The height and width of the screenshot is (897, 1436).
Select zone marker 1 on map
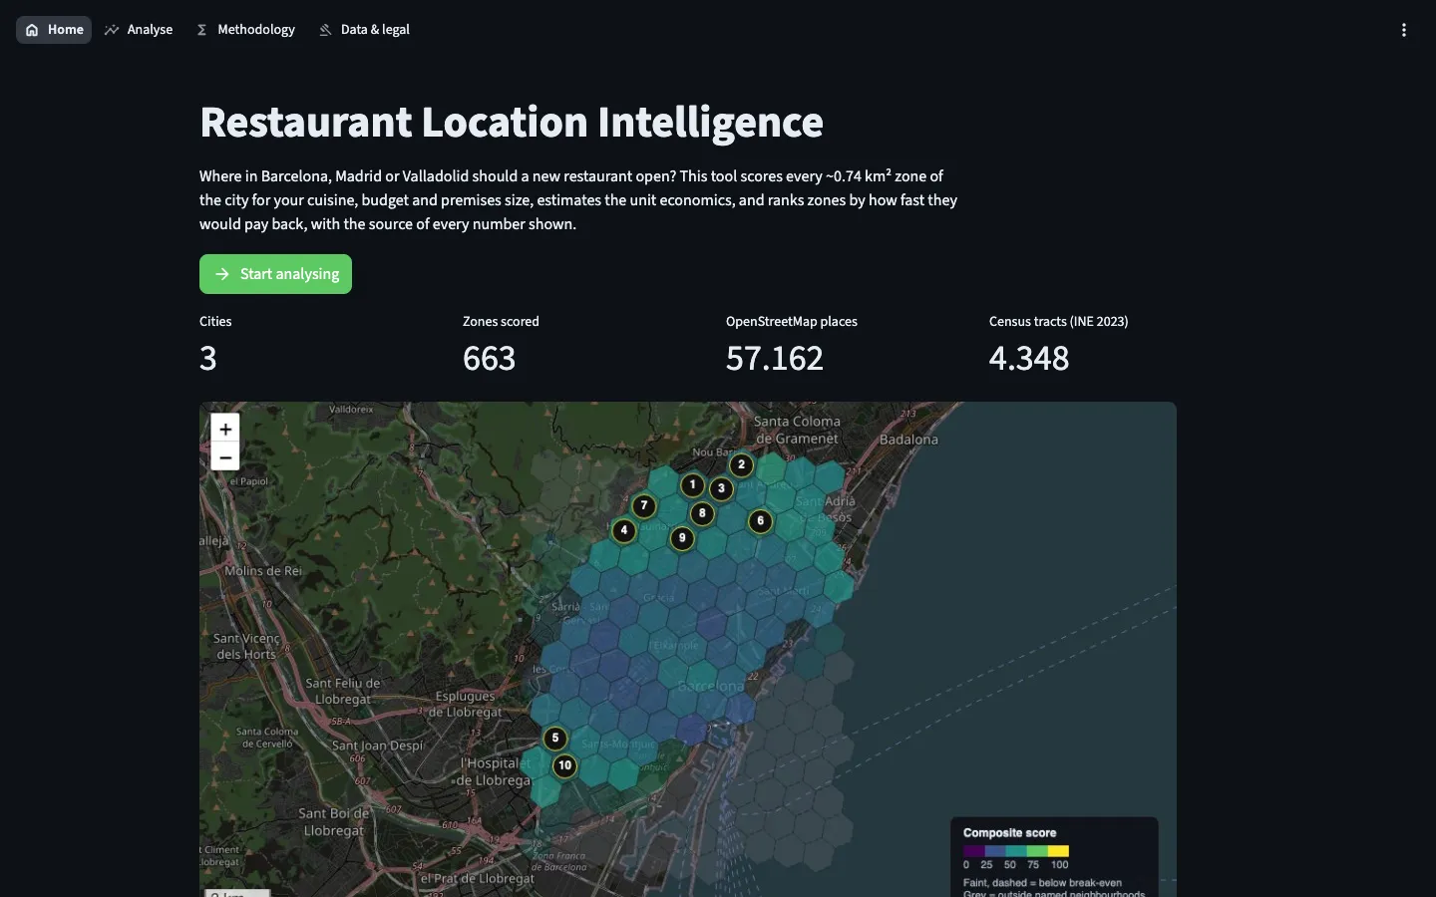pos(692,484)
